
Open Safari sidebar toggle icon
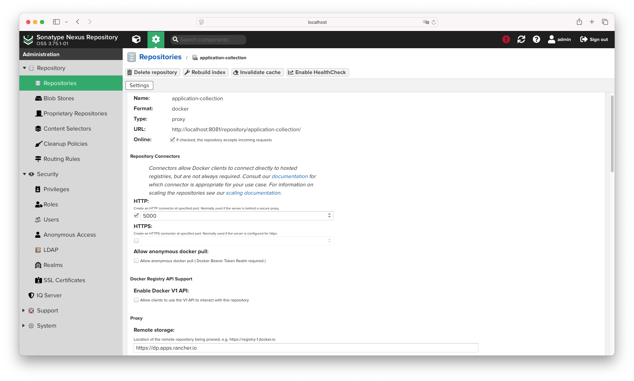tap(56, 22)
